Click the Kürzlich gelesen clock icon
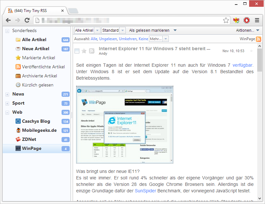 point(18,85)
